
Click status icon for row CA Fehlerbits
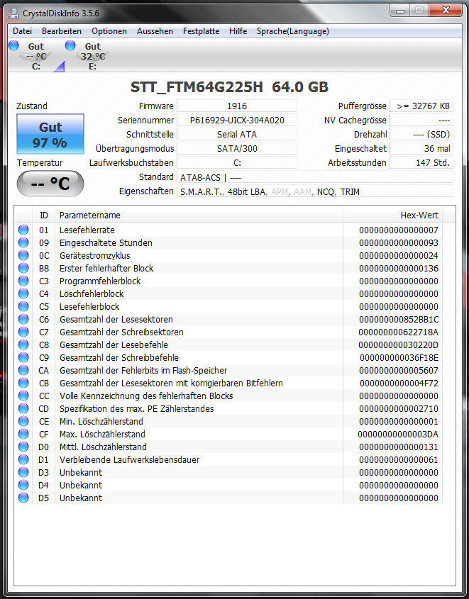point(23,370)
